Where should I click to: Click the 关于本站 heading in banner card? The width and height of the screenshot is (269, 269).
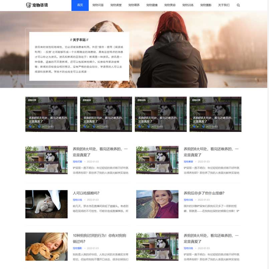(79, 40)
